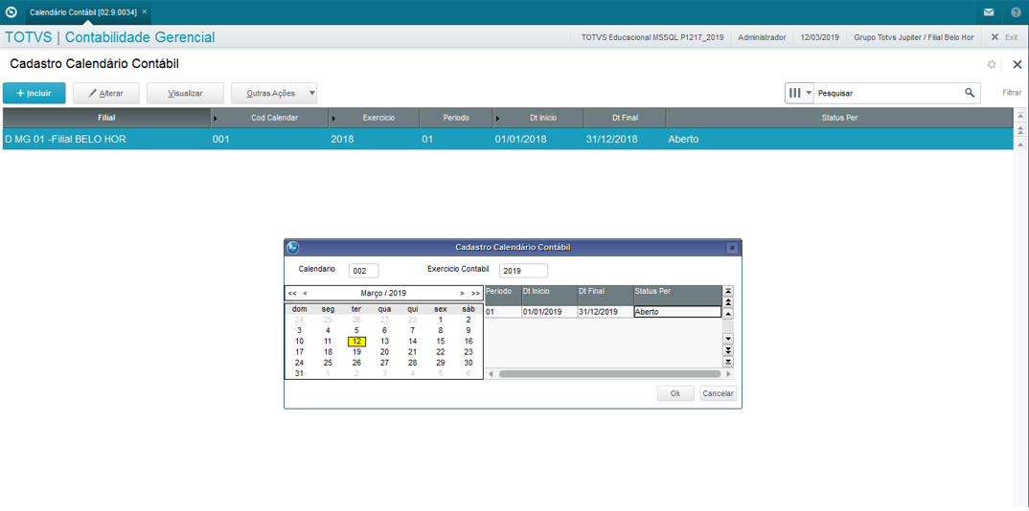This screenshot has height=511, width=1029.
Task: Click Exit in the header bar
Action: [x=1005, y=37]
